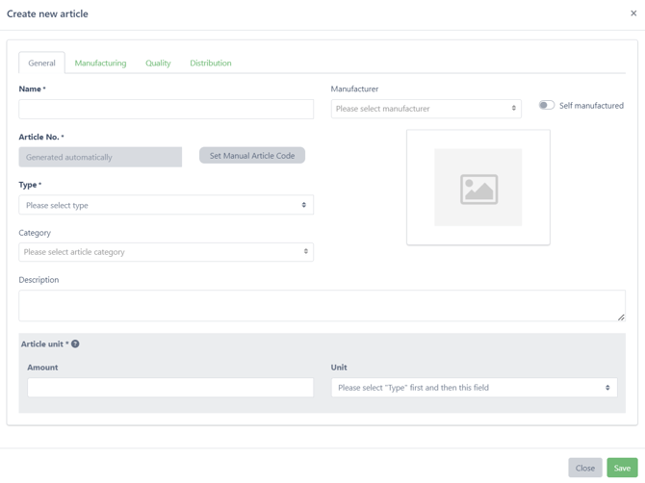645x483 pixels.
Task: Toggle the Self manufactured switch
Action: point(547,106)
